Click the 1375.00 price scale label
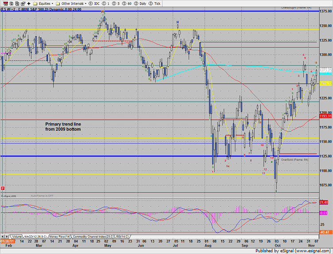333x254 pixels. [326, 11]
